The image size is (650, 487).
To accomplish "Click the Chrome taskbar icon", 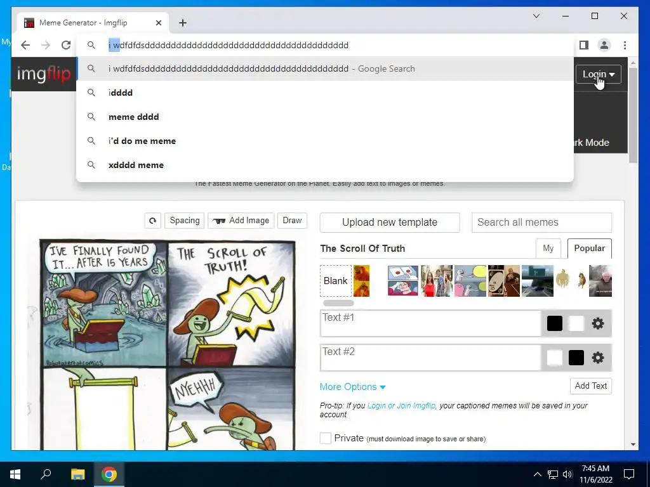I will coord(109,474).
